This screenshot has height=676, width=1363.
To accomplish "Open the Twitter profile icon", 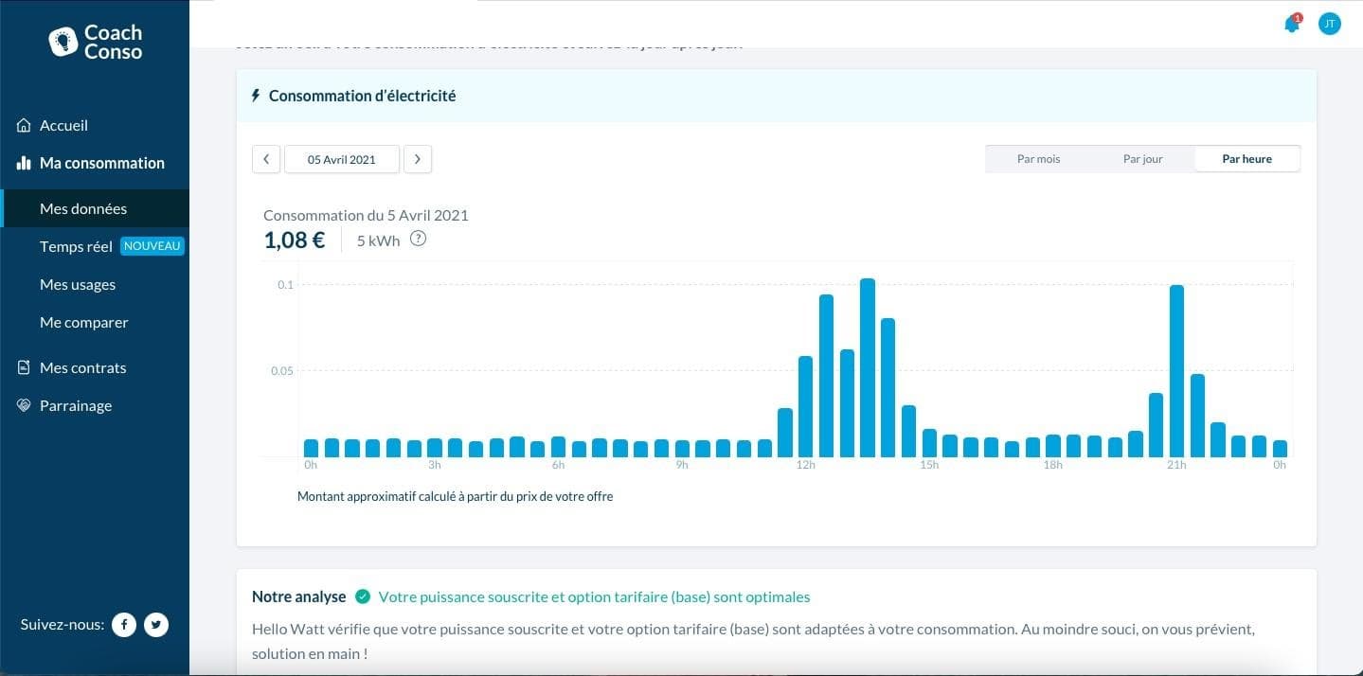I will pyautogui.click(x=156, y=625).
